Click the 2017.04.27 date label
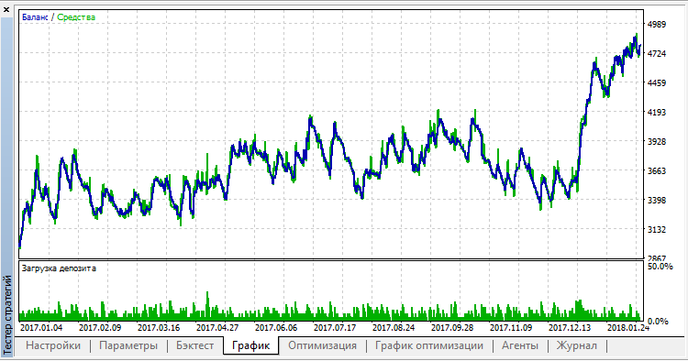The image size is (688, 361). (x=217, y=327)
